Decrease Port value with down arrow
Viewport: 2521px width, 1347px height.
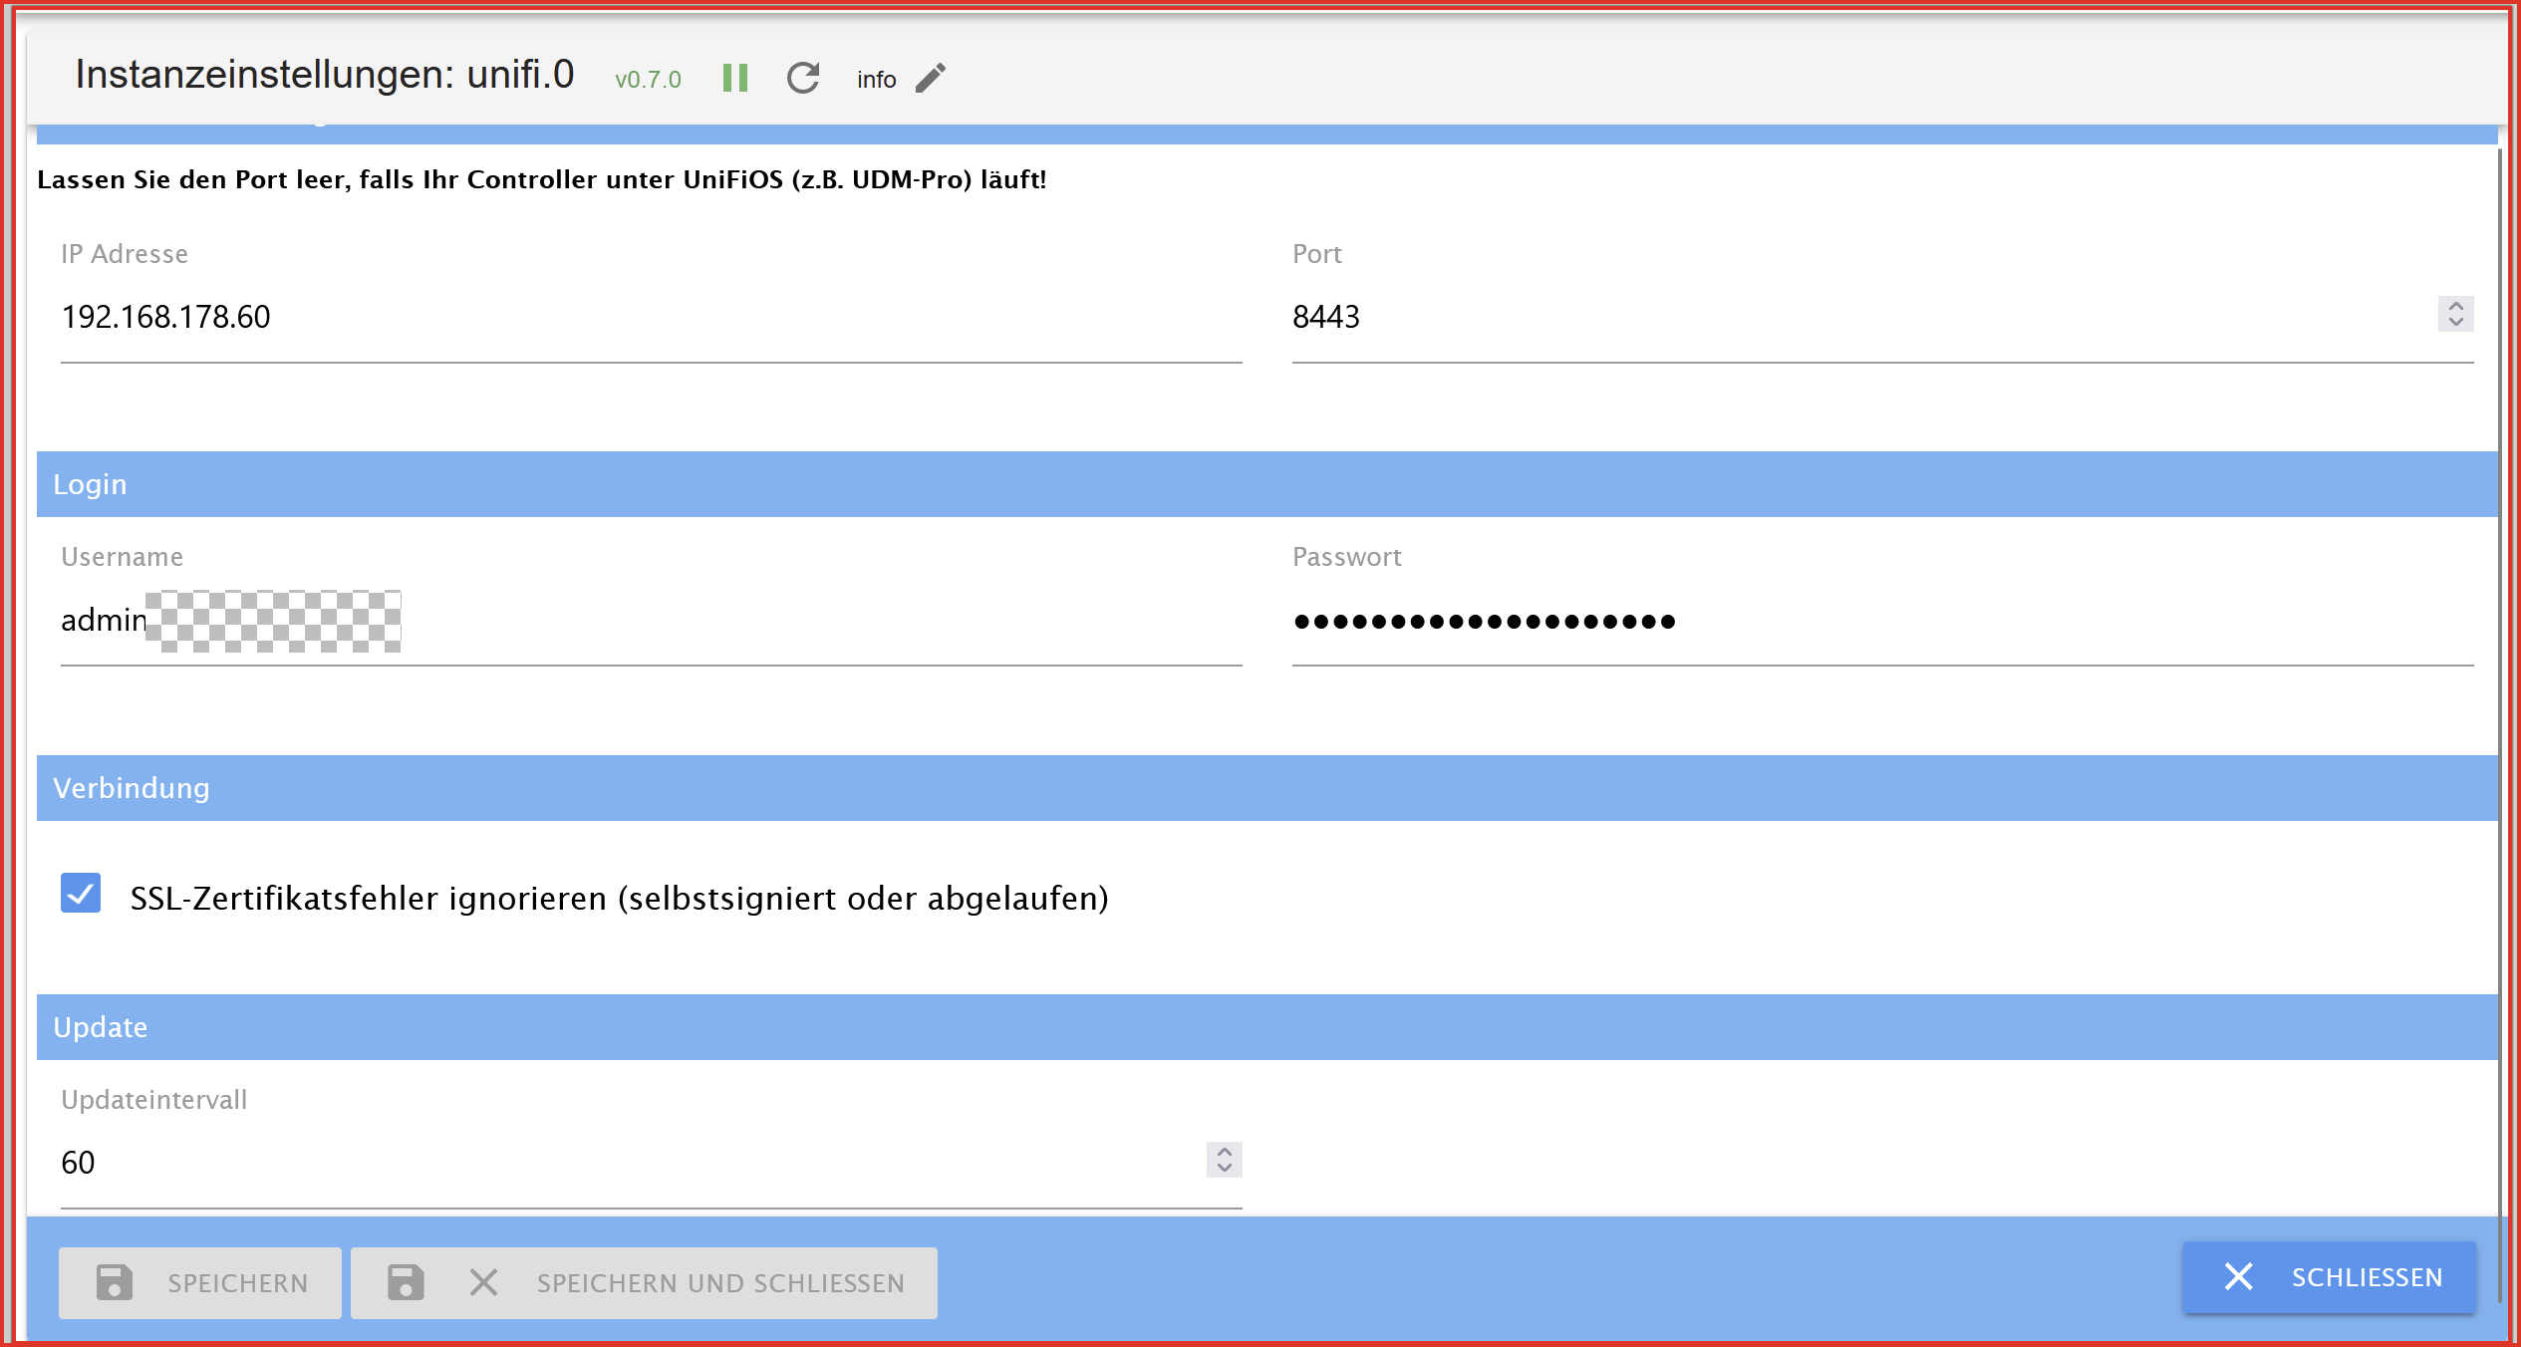coord(2455,322)
